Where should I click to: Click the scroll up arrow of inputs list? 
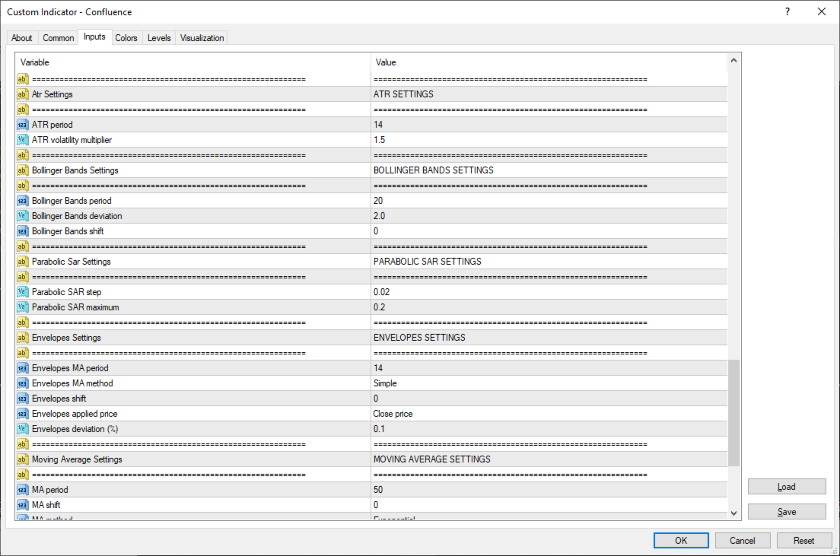point(733,61)
